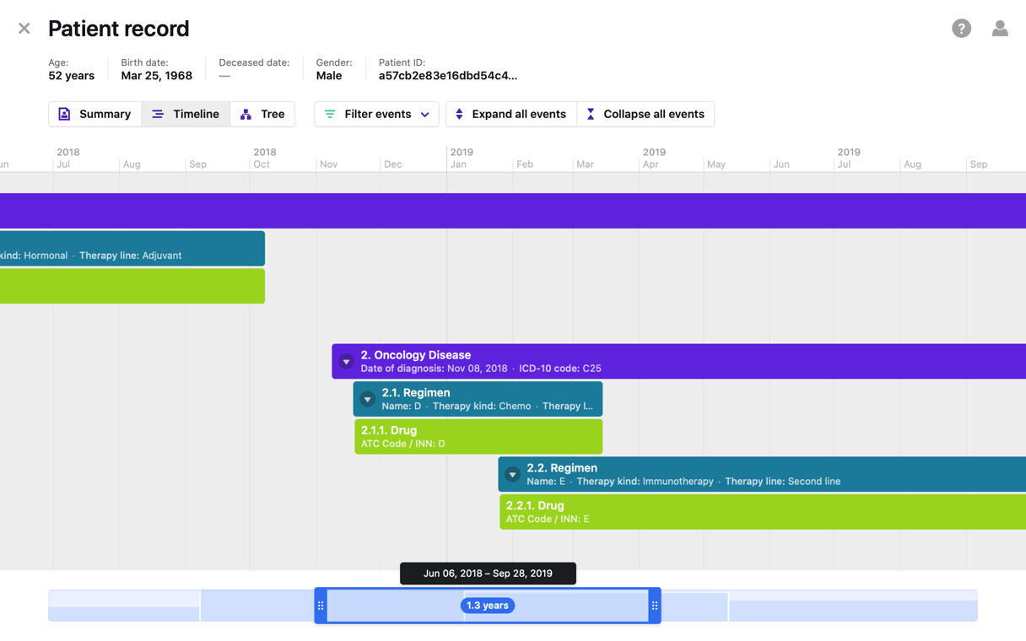Click the Filter events funnel icon
This screenshot has width=1026, height=641.
coord(330,114)
